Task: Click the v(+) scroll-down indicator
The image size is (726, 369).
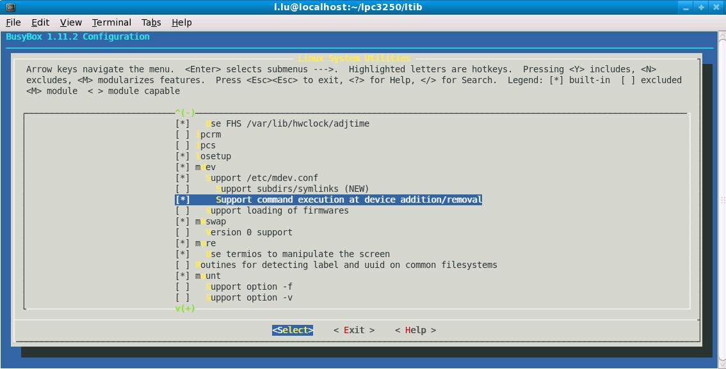Action: [185, 308]
